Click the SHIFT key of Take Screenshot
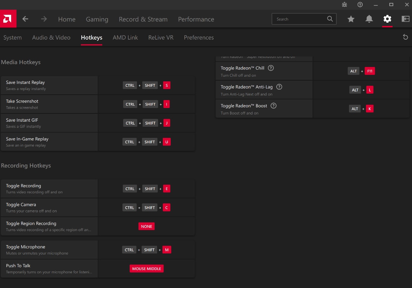 [x=150, y=104]
